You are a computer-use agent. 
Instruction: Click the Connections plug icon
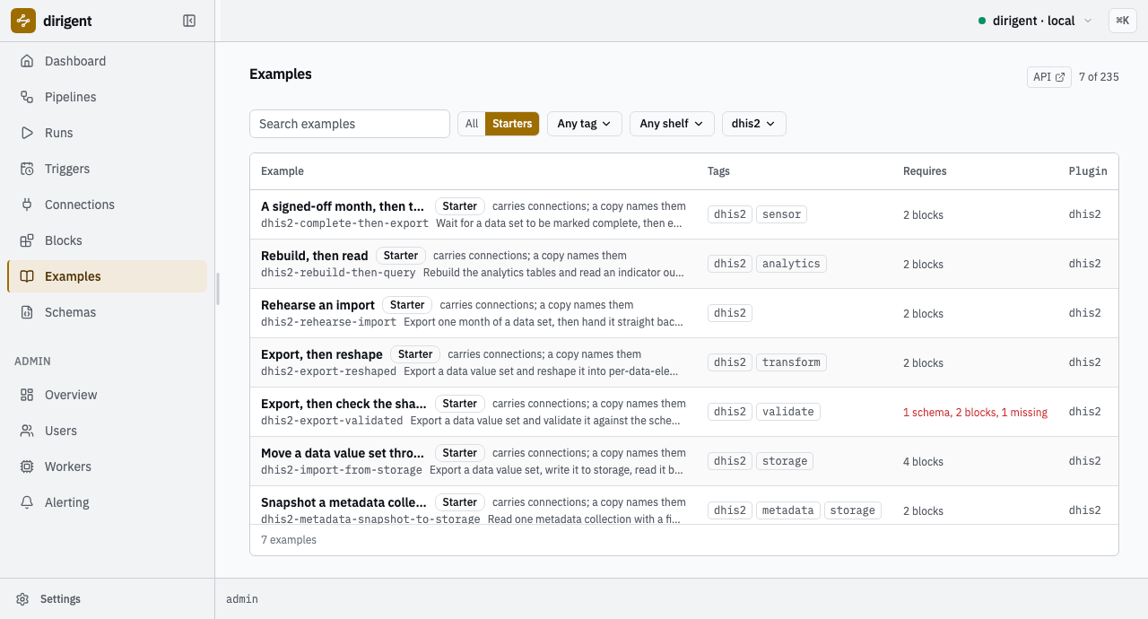pos(27,205)
